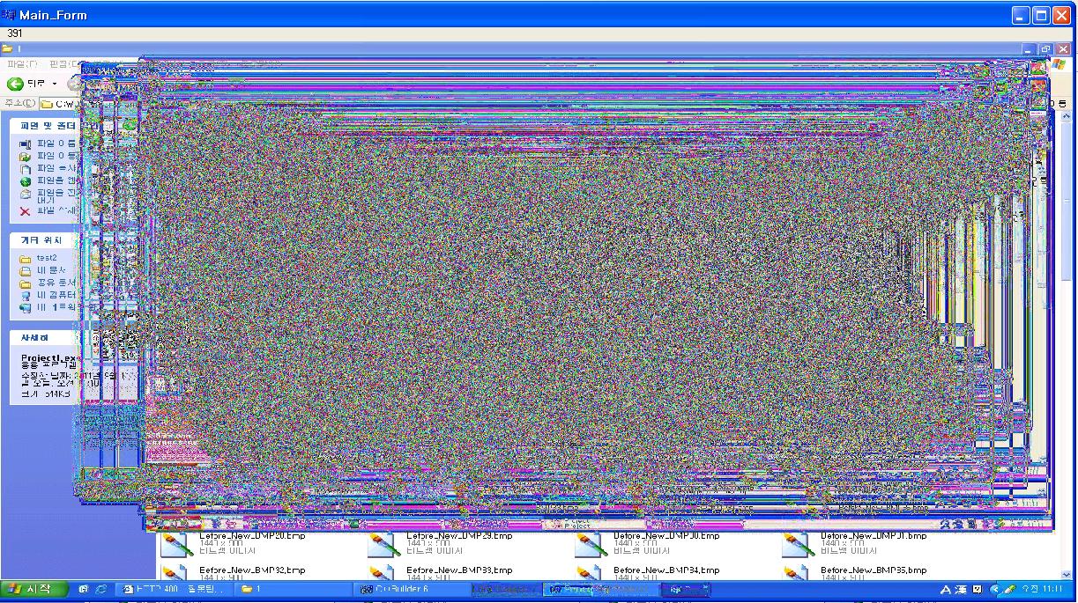Click the green Back arrow button

pos(15,84)
